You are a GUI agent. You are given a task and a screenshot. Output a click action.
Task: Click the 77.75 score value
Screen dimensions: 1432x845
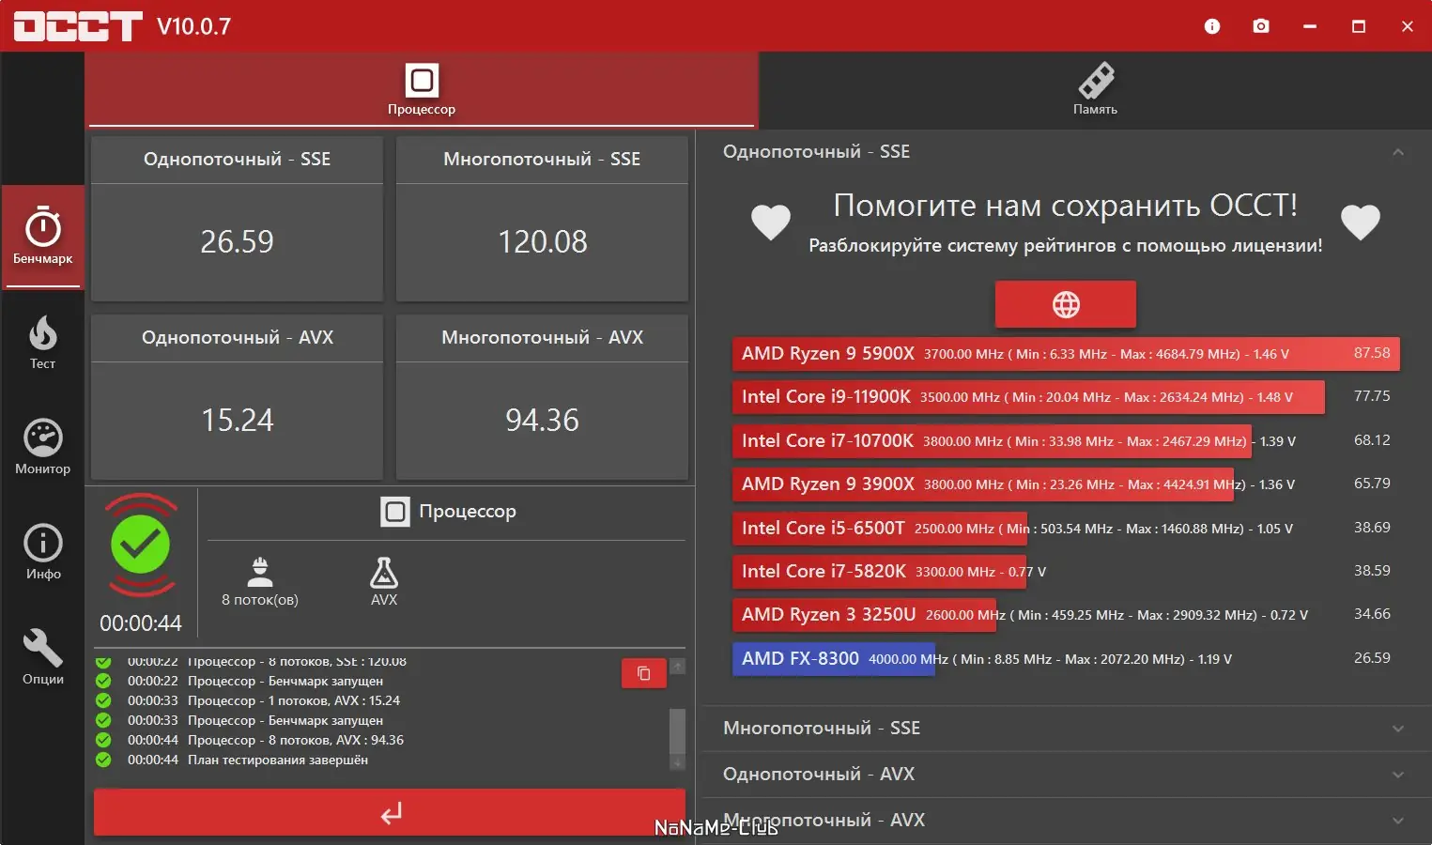(x=1372, y=396)
